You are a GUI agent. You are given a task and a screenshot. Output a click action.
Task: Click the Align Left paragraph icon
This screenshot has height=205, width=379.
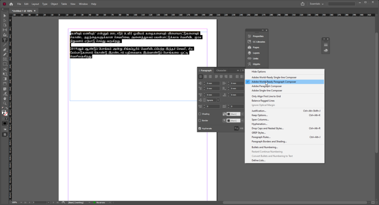click(201, 77)
